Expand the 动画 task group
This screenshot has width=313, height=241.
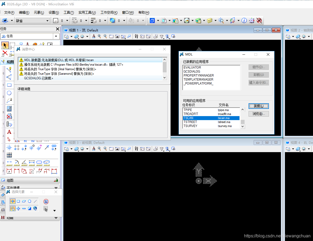click(x=56, y=218)
